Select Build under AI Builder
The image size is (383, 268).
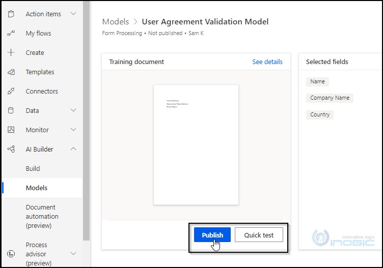click(x=33, y=168)
